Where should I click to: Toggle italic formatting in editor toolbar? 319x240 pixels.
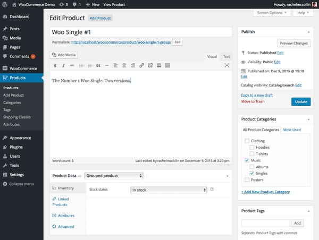click(63, 65)
